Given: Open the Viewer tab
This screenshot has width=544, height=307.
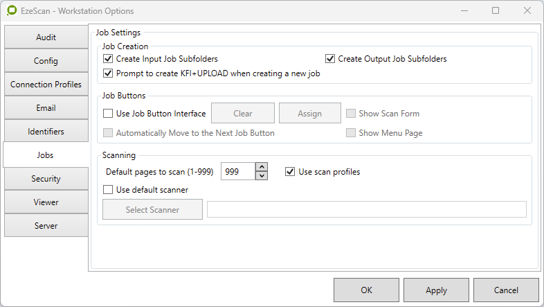Looking at the screenshot, I should [46, 202].
